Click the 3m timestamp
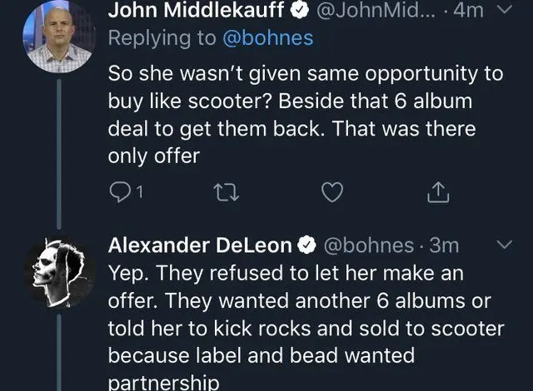This screenshot has width=533, height=391. (x=449, y=245)
